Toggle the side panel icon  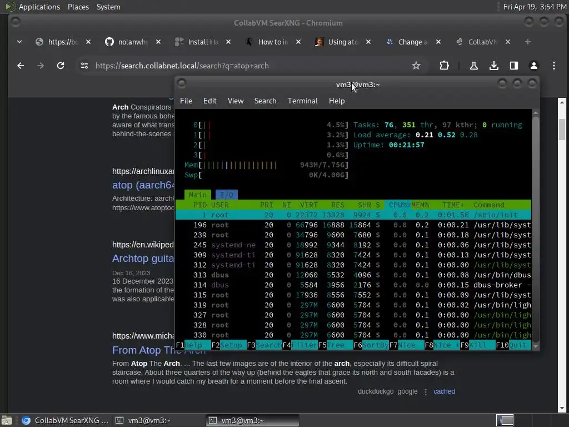click(514, 66)
